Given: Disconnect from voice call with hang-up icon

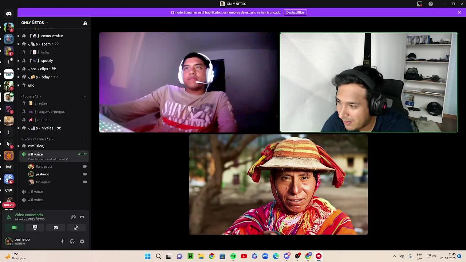Looking at the screenshot, I should click(x=82, y=217).
